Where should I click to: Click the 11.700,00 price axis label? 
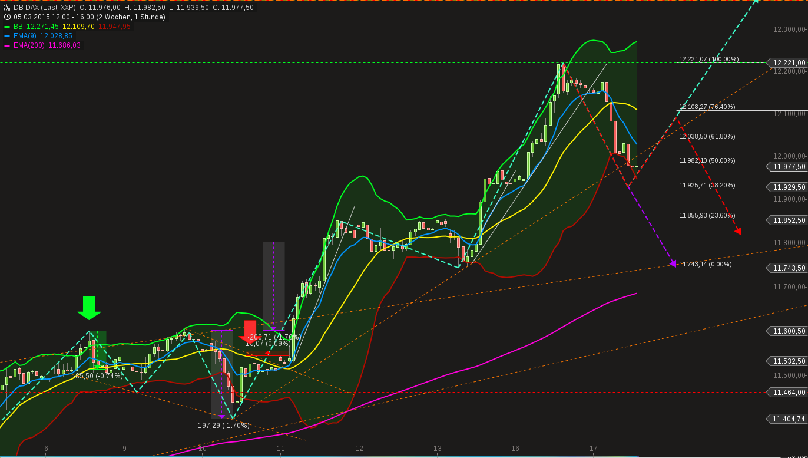point(789,287)
